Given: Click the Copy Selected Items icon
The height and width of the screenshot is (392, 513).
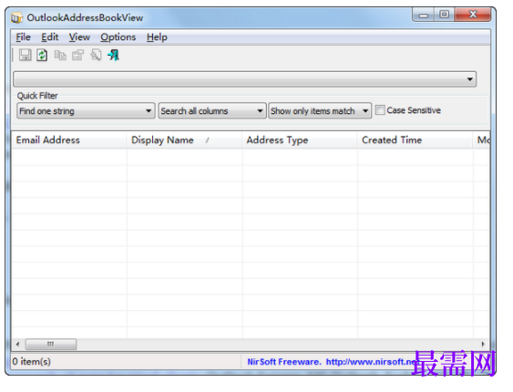Looking at the screenshot, I should tap(60, 55).
